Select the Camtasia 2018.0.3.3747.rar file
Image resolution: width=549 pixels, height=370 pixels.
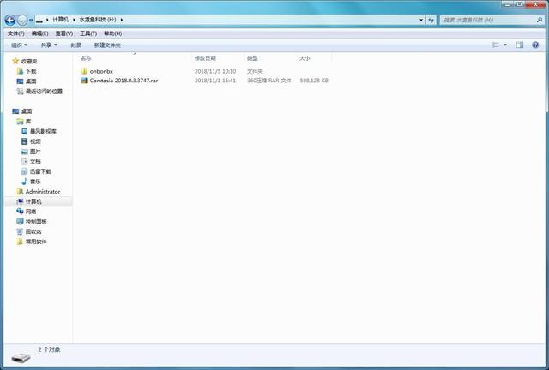(124, 81)
